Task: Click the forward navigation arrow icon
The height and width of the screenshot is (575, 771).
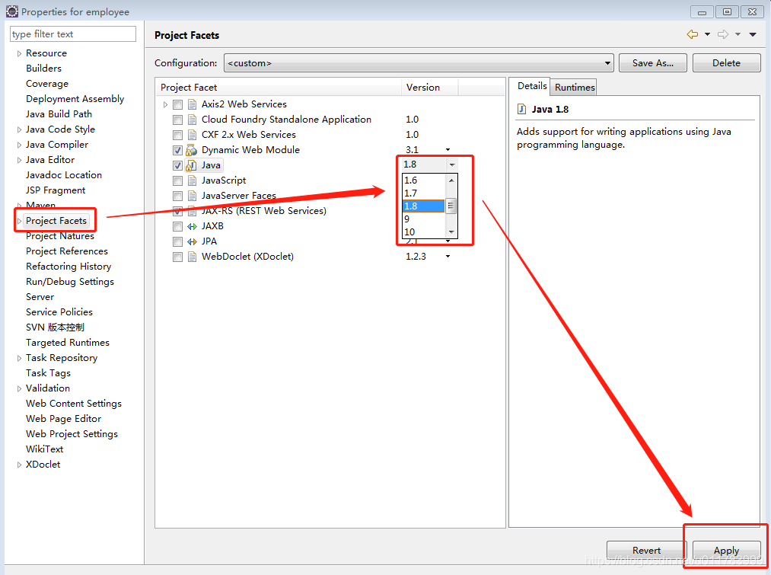Action: [x=723, y=34]
